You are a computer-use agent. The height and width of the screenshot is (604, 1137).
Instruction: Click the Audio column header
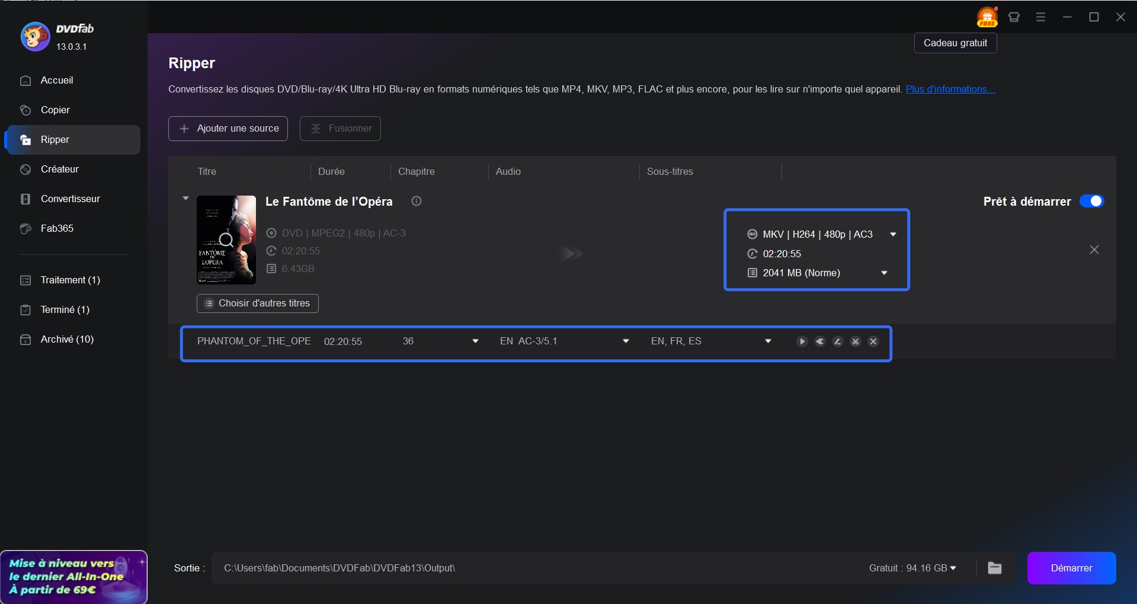(508, 171)
